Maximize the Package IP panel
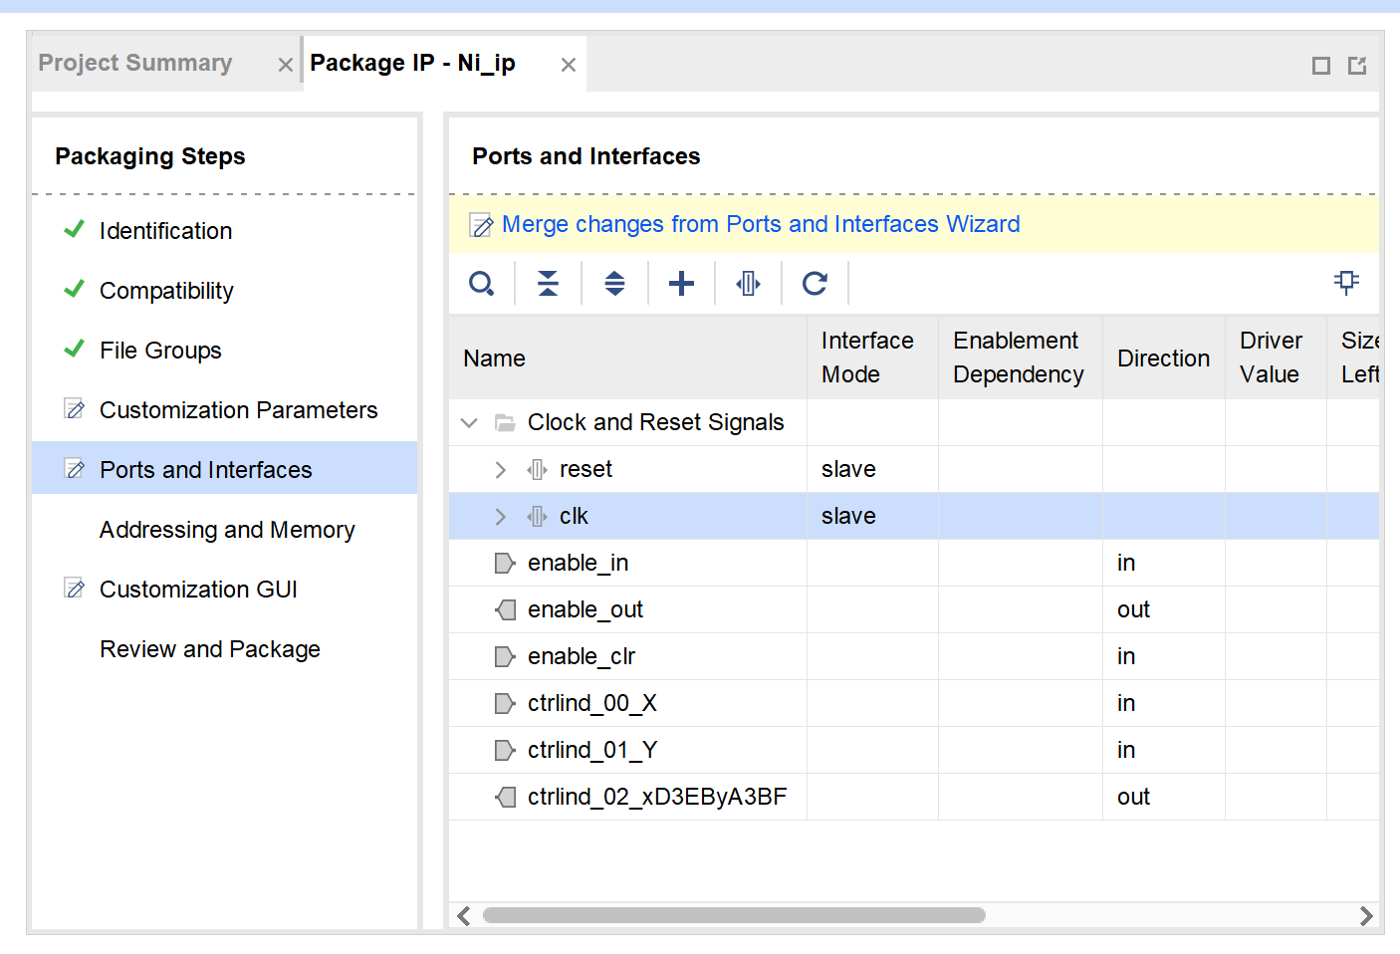Viewport: 1400px width, 954px height. click(1321, 66)
